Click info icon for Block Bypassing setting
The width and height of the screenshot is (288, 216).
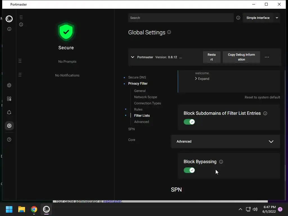pyautogui.click(x=221, y=162)
